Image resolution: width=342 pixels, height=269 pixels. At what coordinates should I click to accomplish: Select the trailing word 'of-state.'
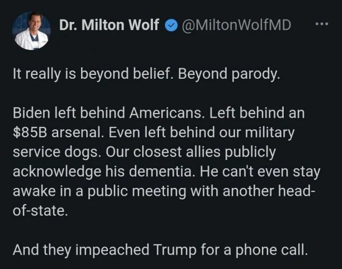(40, 211)
